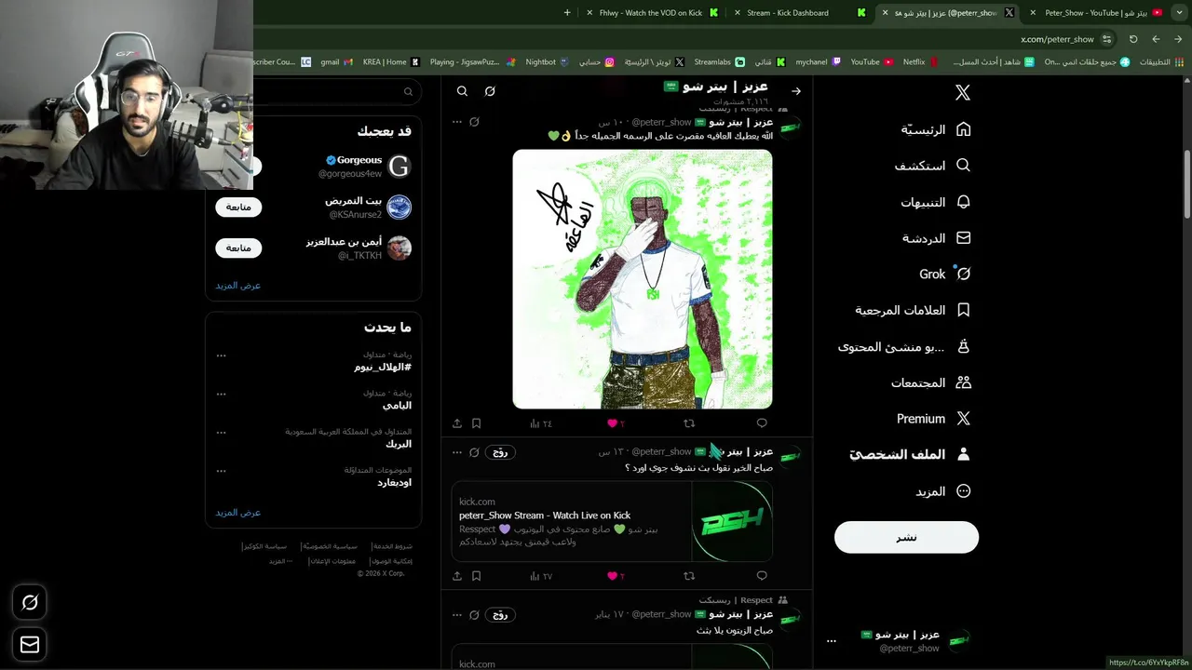Click روّج promote on صباح الخير post
The image size is (1192, 670).
pyautogui.click(x=500, y=452)
